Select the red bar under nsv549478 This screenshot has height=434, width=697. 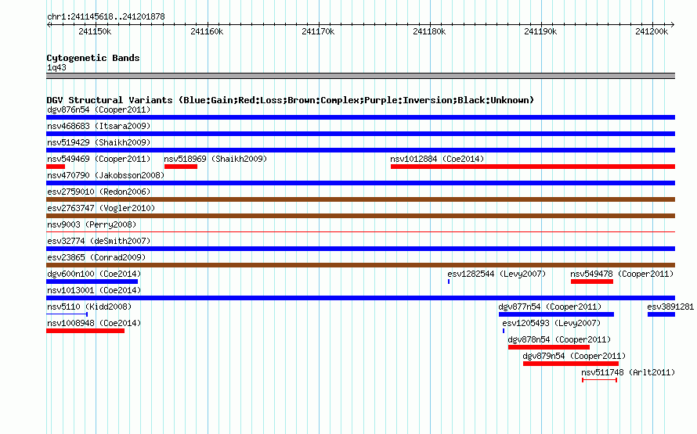(591, 282)
